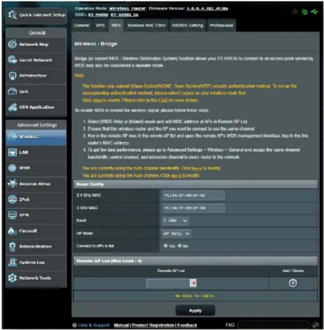Select No for Connect to APs in list

(x=180, y=245)
